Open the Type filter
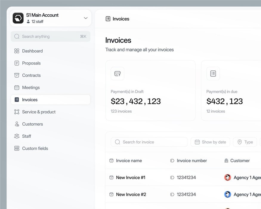This screenshot has width=261, height=209. (245, 142)
